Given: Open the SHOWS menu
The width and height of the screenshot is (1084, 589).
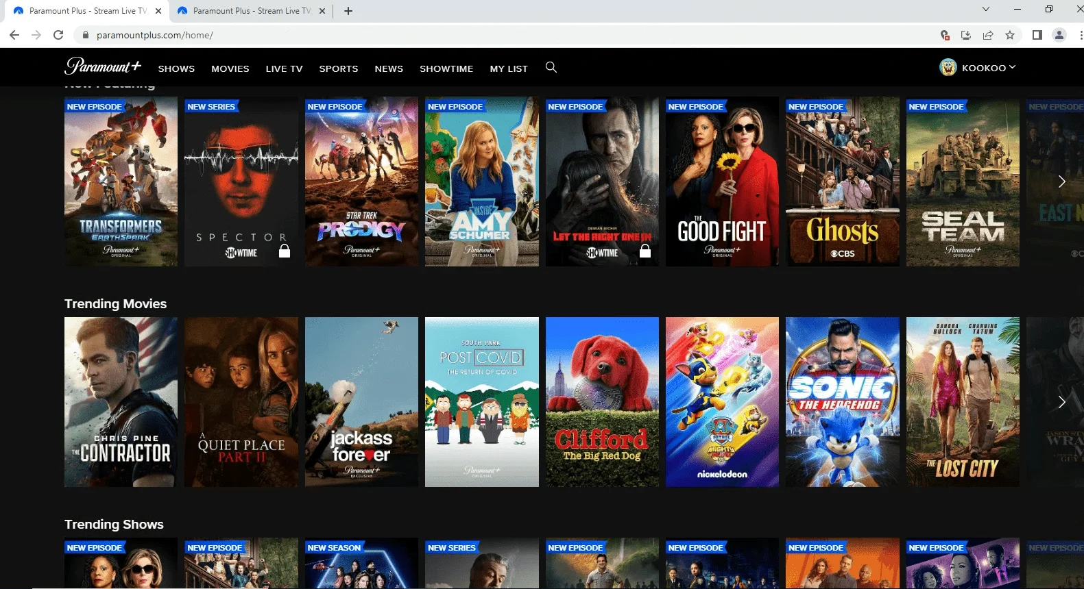Looking at the screenshot, I should (x=176, y=68).
